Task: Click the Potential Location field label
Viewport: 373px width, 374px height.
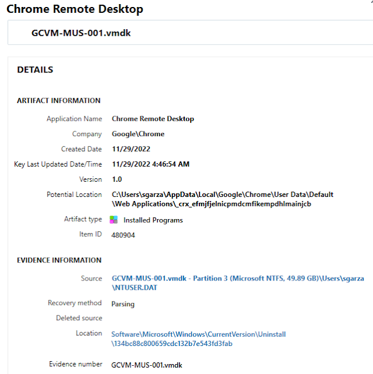Action: click(x=74, y=195)
